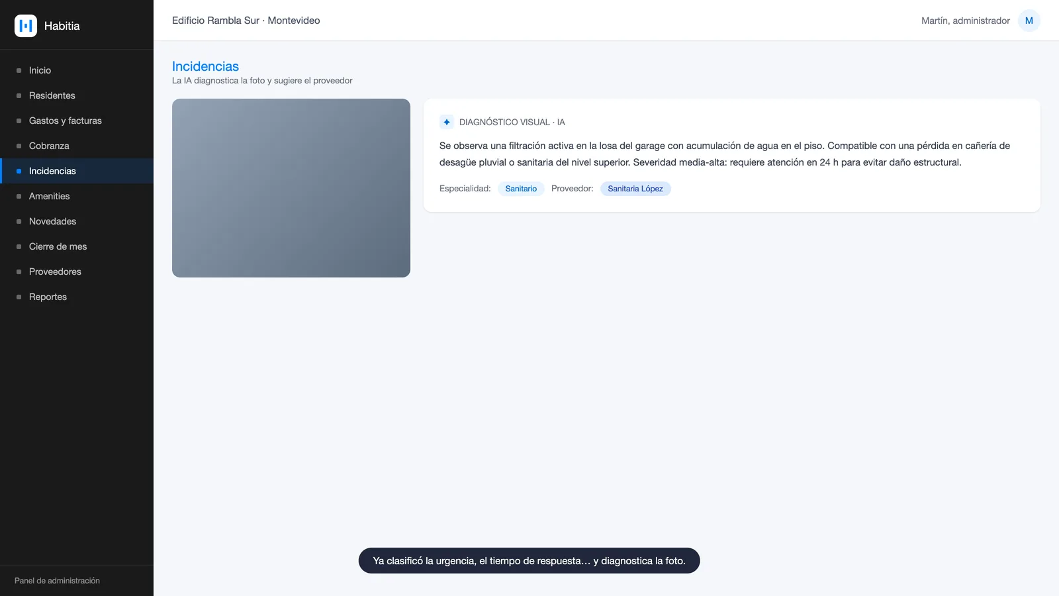View Reportes
Image resolution: width=1059 pixels, height=596 pixels.
[77, 297]
